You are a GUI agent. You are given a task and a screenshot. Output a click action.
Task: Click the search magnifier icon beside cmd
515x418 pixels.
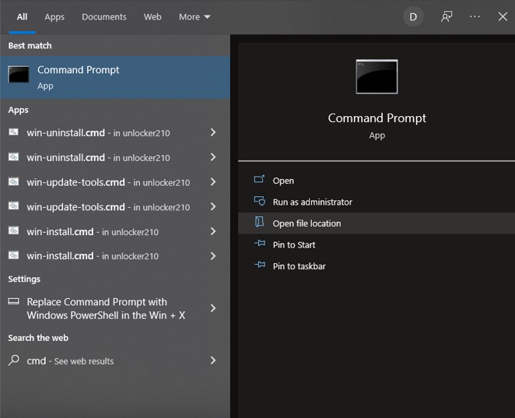[x=14, y=360]
